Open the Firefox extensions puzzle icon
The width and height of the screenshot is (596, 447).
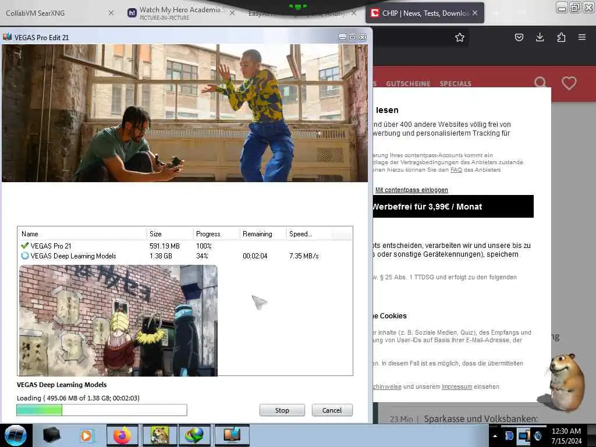561,37
